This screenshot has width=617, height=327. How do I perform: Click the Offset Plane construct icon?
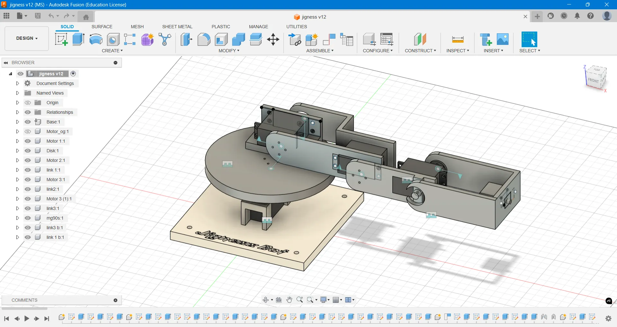click(420, 39)
